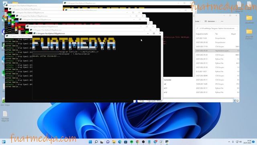The width and height of the screenshot is (257, 145).
Task: Select the python console taskbar icon
Action: (x=167, y=142)
